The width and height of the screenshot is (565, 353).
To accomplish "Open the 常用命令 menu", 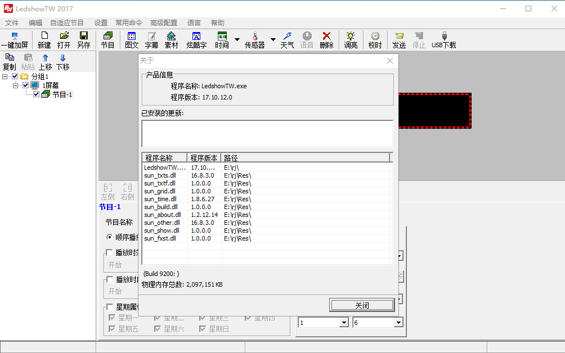I will (x=129, y=22).
